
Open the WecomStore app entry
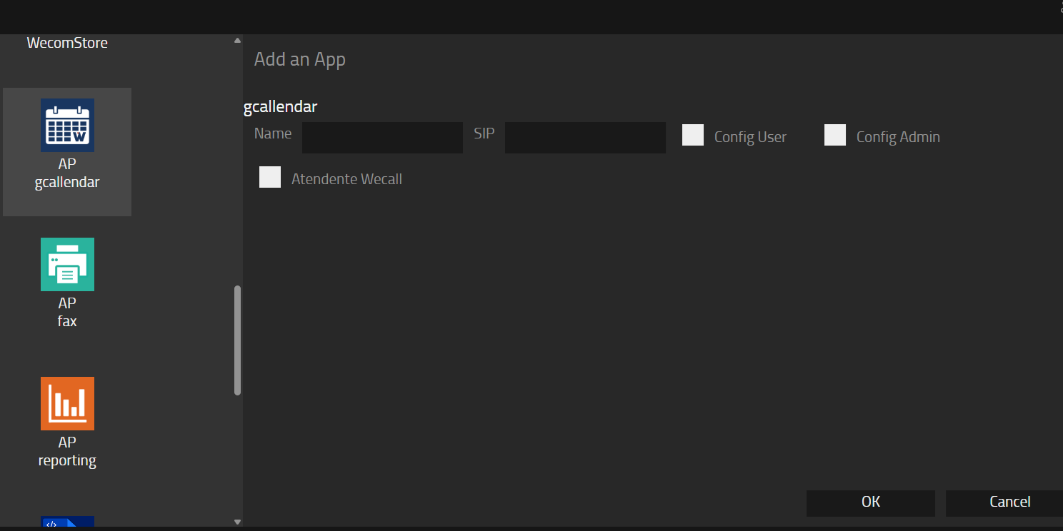click(x=67, y=43)
